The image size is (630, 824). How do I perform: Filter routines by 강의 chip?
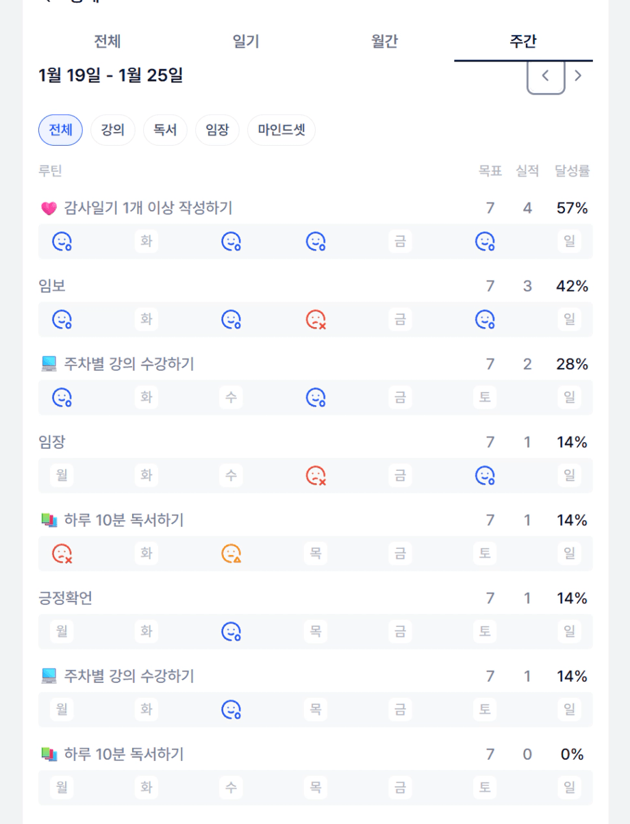[x=113, y=130]
